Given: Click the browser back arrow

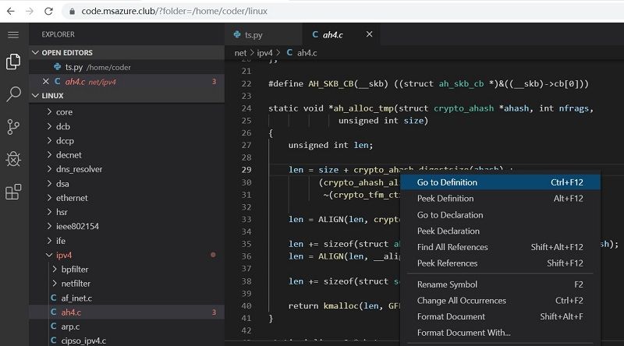Looking at the screenshot, I should click(11, 11).
